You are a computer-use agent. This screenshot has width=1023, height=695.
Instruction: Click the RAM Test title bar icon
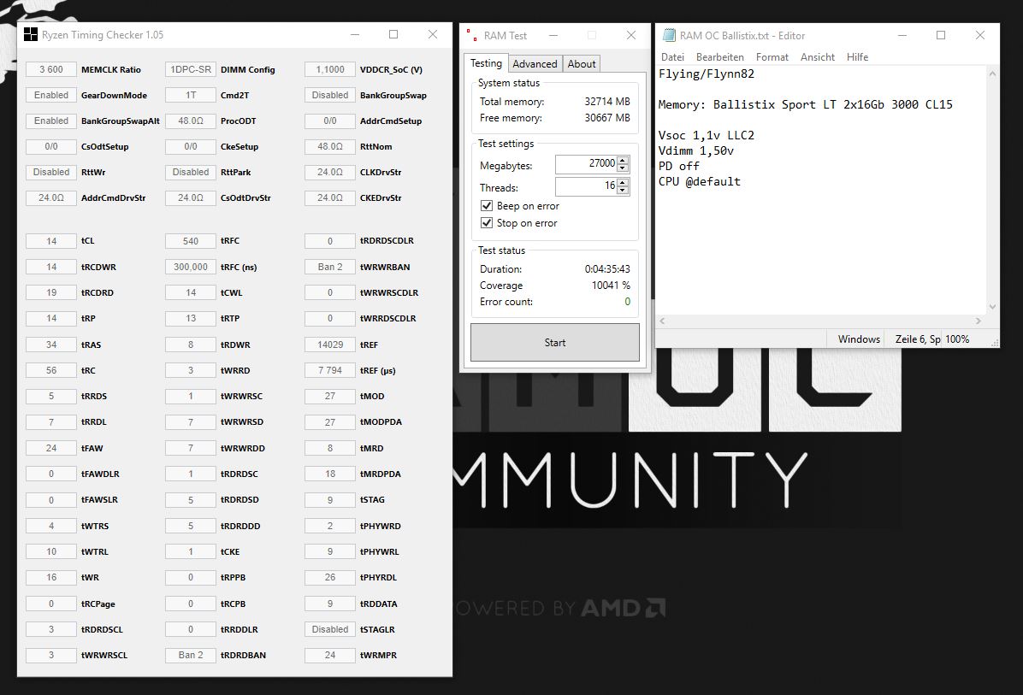coord(471,35)
